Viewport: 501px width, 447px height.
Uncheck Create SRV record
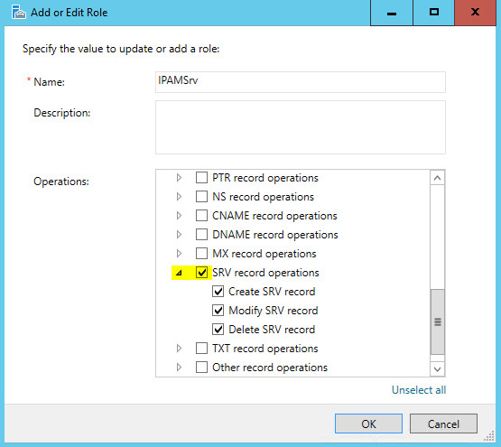(x=218, y=292)
